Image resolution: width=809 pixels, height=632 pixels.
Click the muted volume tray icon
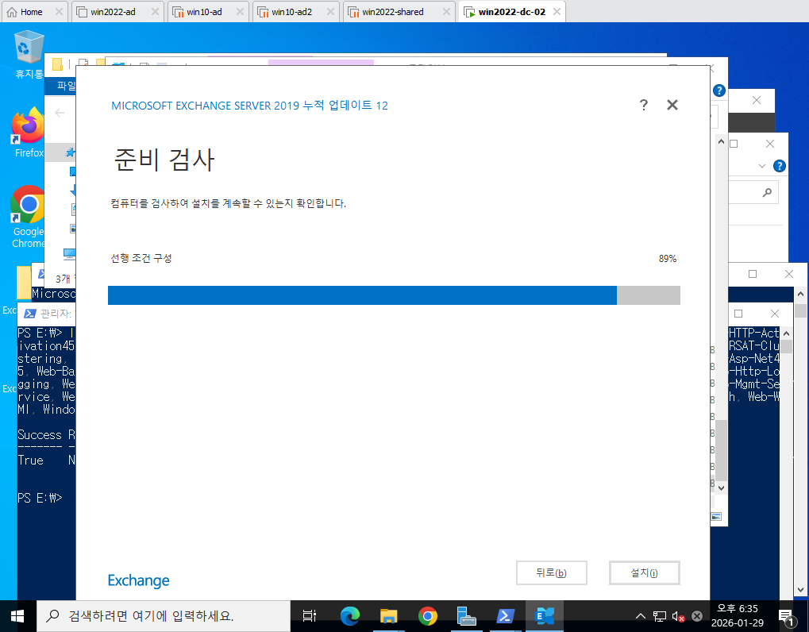pos(678,616)
